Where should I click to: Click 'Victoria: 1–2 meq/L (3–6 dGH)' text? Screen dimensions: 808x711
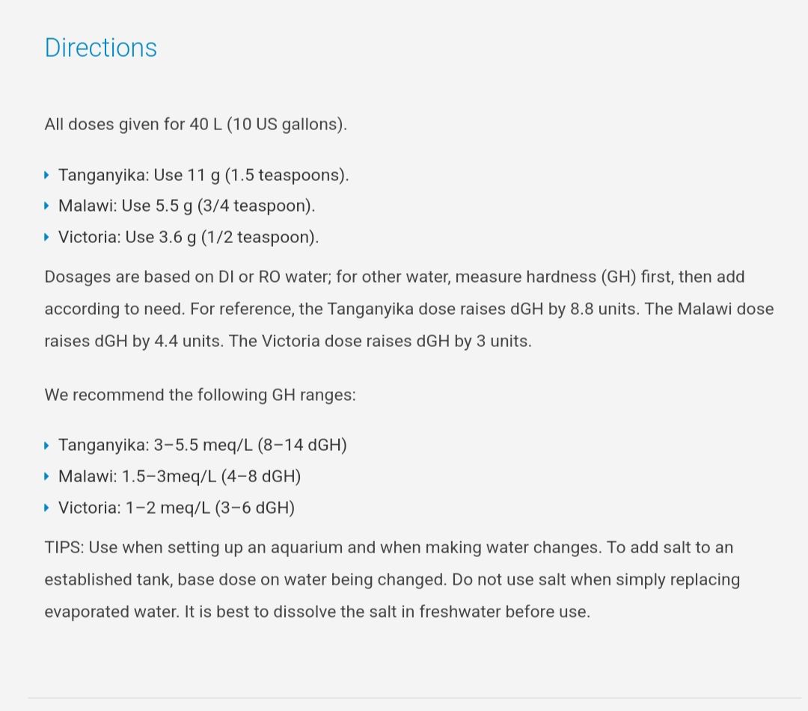click(x=177, y=508)
